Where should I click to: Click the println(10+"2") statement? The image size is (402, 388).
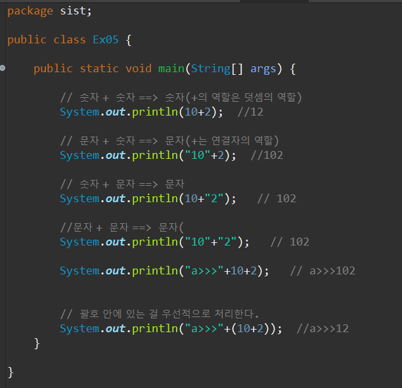(148, 199)
